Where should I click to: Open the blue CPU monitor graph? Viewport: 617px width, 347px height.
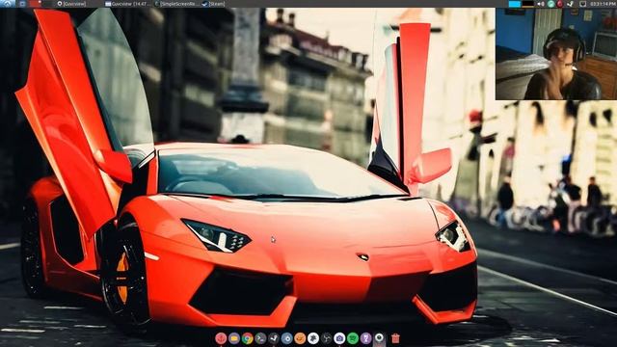(x=514, y=4)
